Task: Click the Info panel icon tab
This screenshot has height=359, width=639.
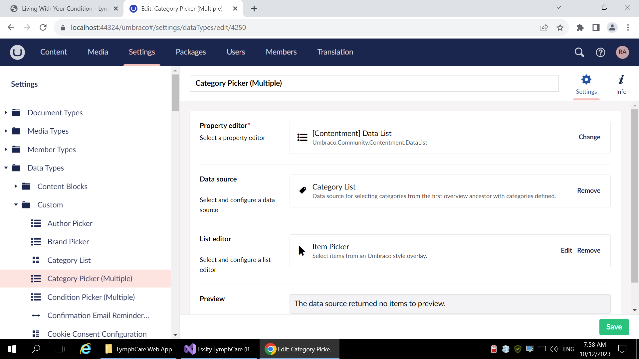Action: pyautogui.click(x=621, y=83)
